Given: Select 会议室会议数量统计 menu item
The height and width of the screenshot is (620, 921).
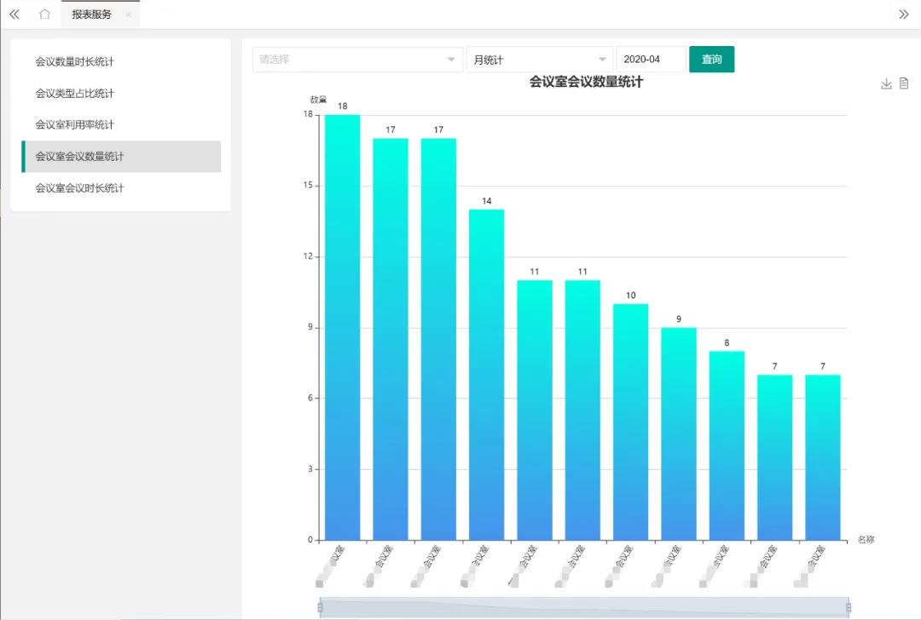Looking at the screenshot, I should [x=79, y=157].
